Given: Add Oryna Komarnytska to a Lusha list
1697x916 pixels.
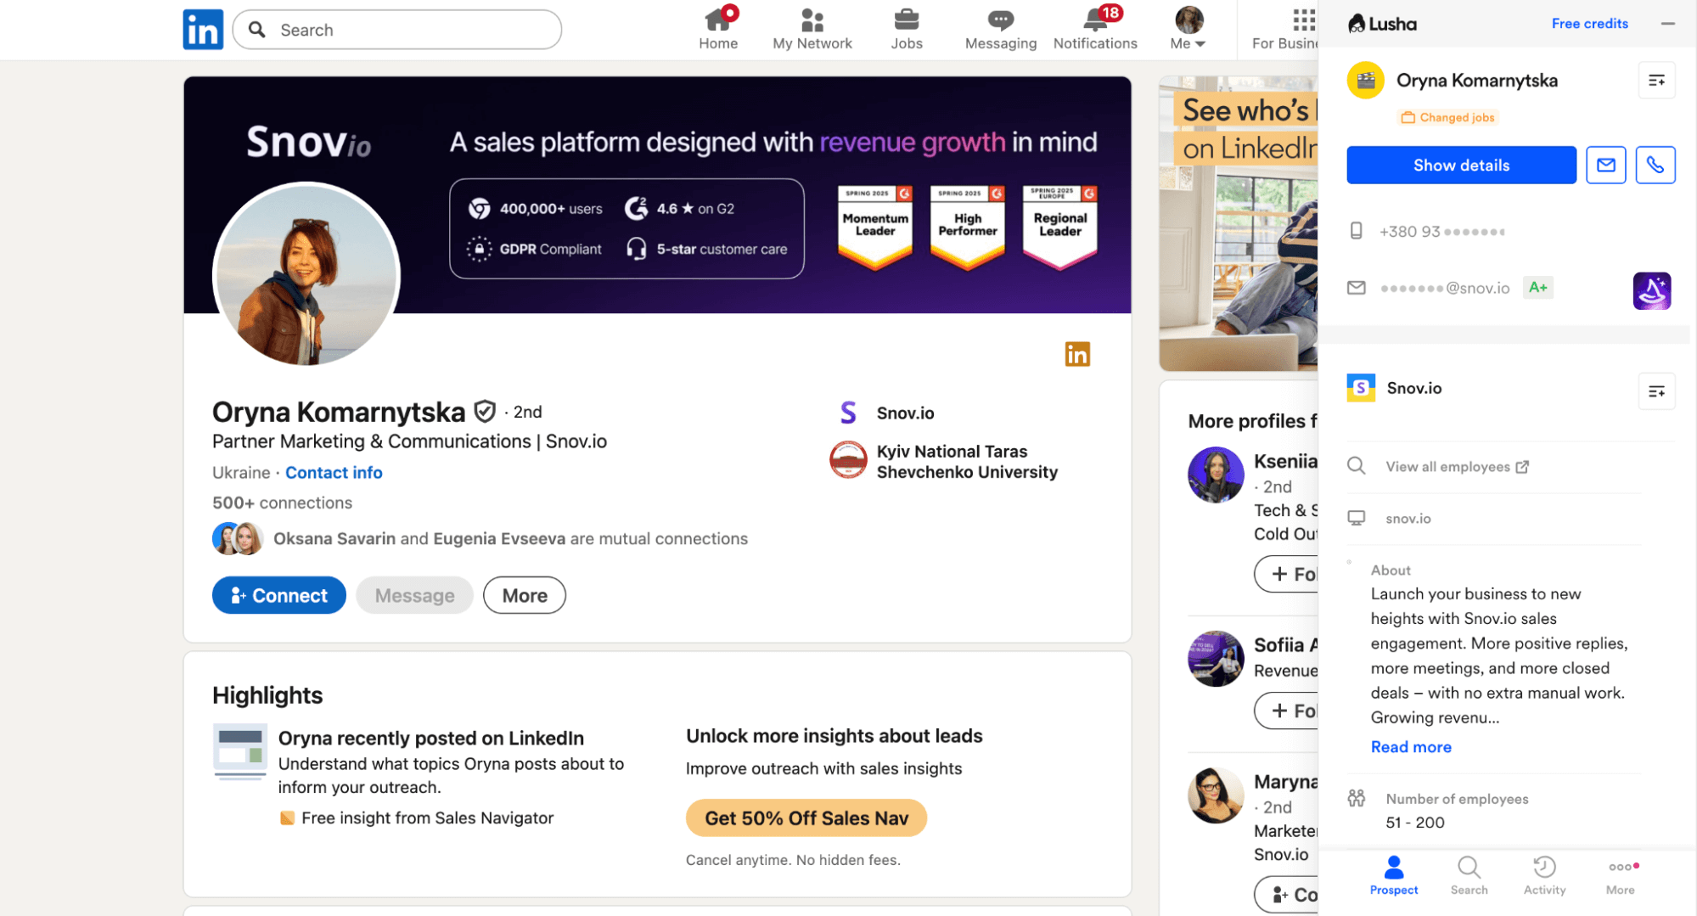Looking at the screenshot, I should 1655,81.
